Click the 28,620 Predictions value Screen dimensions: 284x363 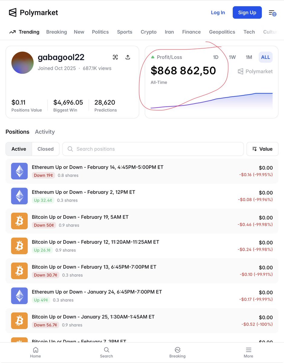pyautogui.click(x=105, y=103)
